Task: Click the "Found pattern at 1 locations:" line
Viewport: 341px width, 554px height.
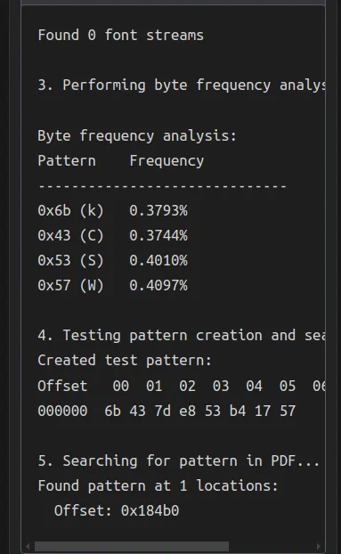Action: click(x=158, y=486)
